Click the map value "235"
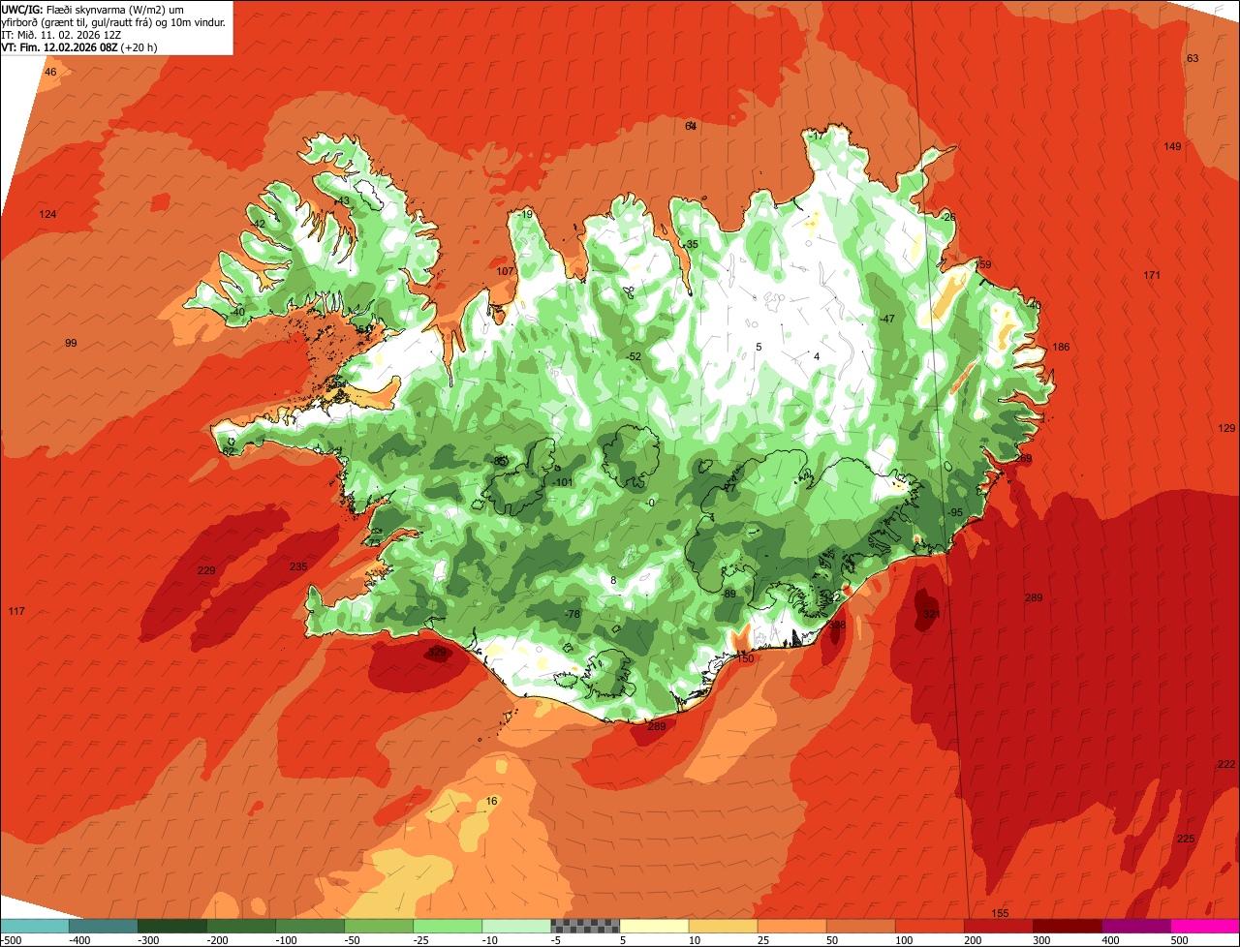This screenshot has width=1240, height=947. [x=298, y=566]
